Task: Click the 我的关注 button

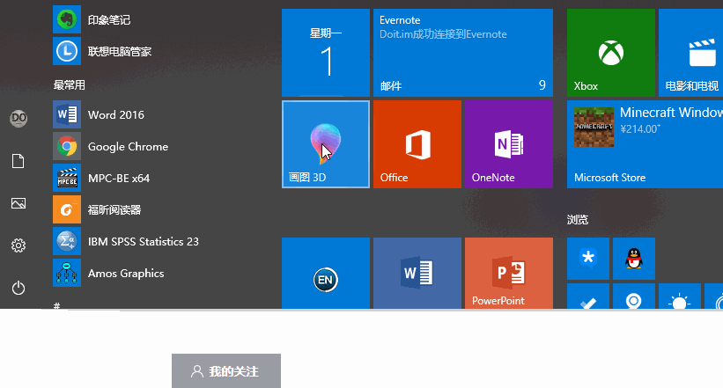Action: pos(226,371)
